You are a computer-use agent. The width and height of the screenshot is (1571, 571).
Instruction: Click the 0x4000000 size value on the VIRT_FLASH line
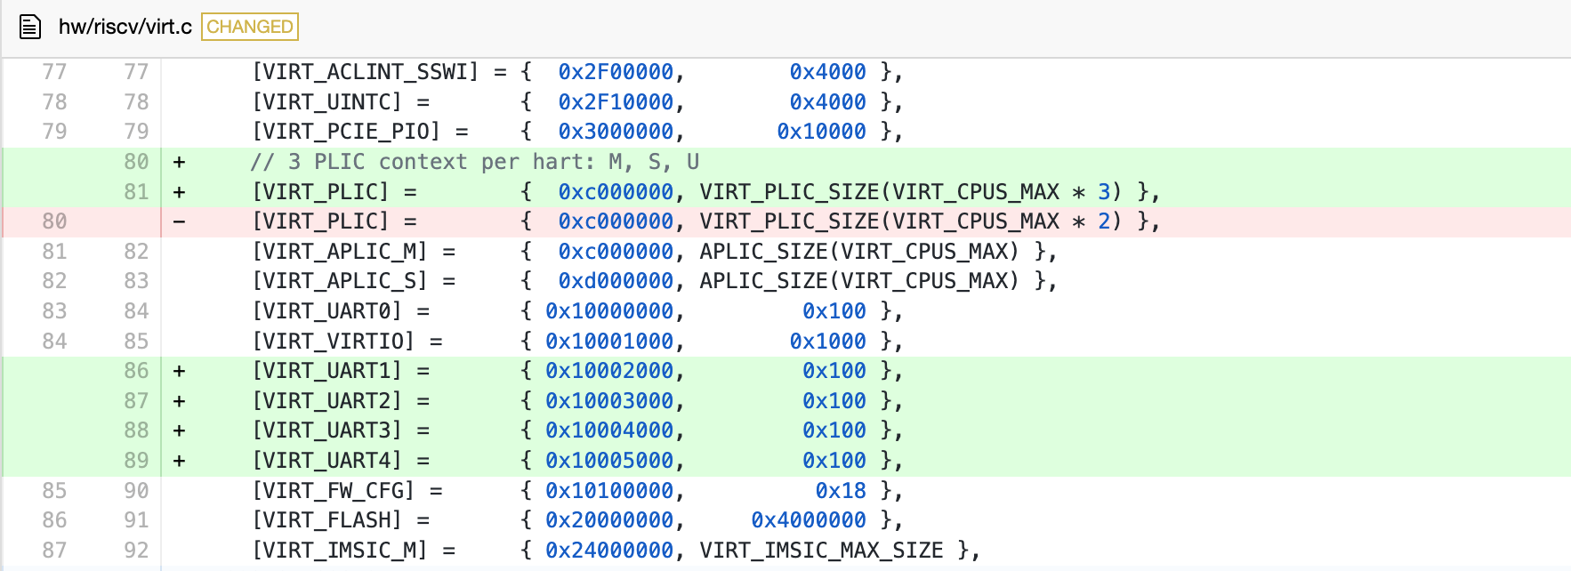pyautogui.click(x=808, y=520)
